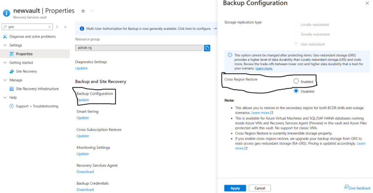The height and width of the screenshot is (193, 373).
Task: Click the favorite star icon next to Properties
Action: coord(83,11)
